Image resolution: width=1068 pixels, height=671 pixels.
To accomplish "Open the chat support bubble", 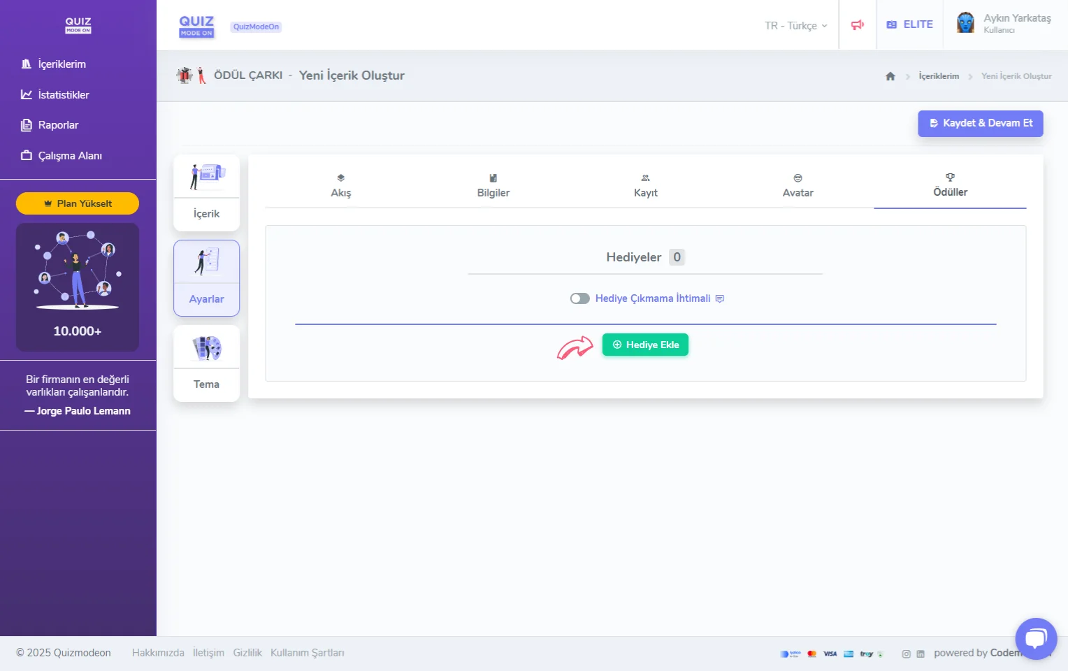I will [1036, 638].
